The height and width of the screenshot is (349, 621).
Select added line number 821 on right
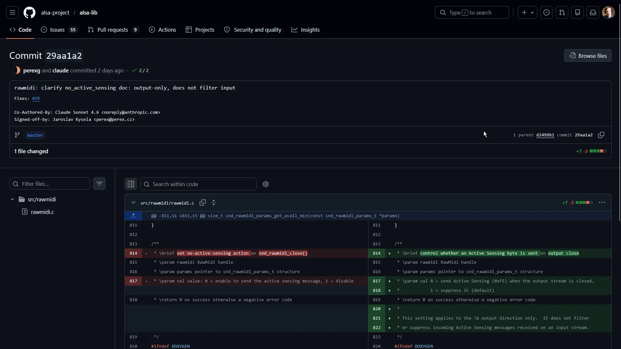click(376, 318)
